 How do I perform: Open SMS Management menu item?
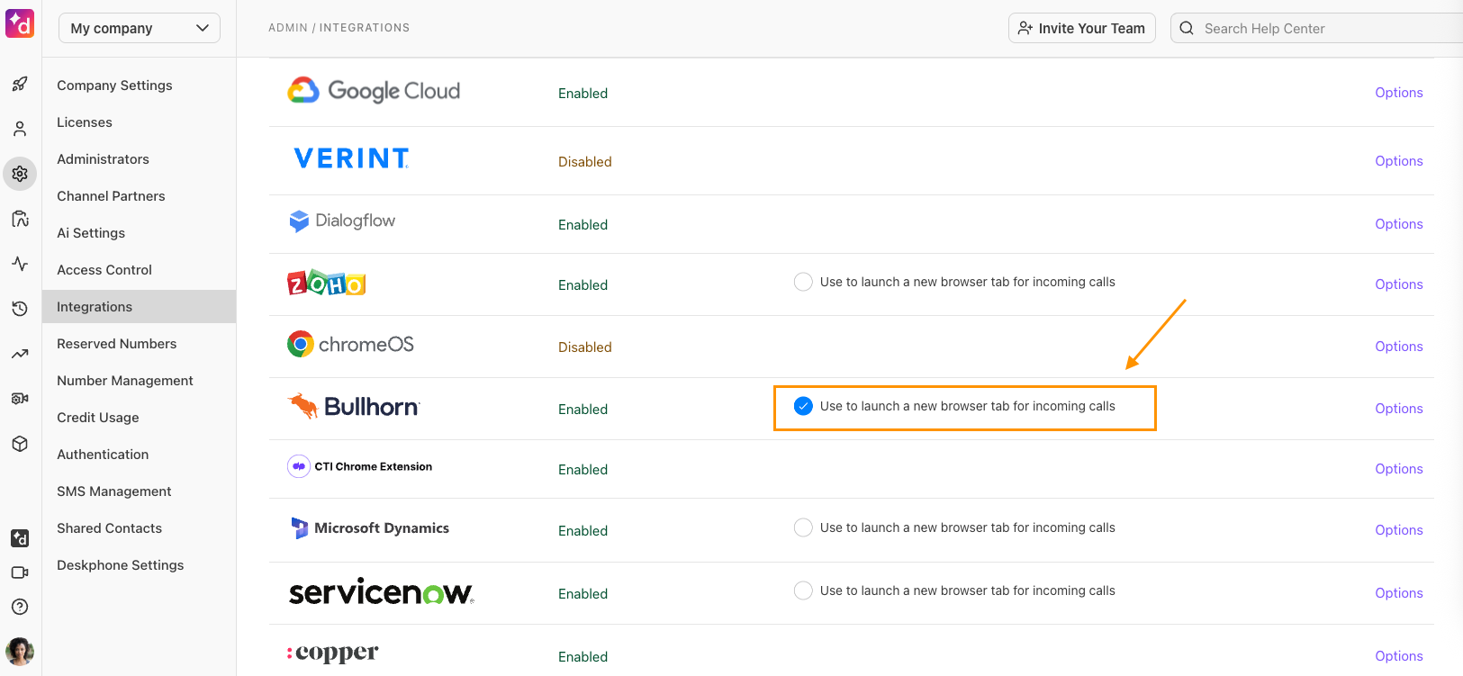pos(139,491)
